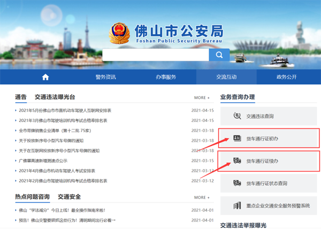Click the search magnifier button
This screenshot has height=229, width=321.
(219, 55)
